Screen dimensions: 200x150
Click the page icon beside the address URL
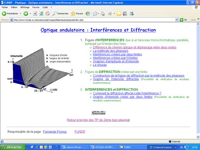coord(12,20)
